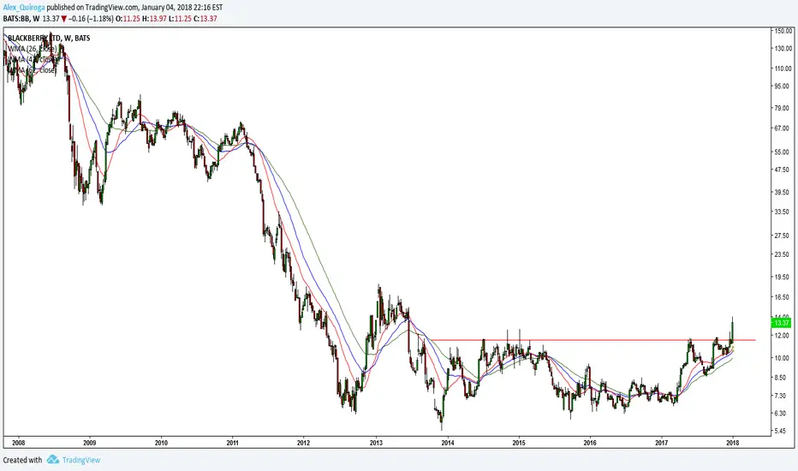Click the 2015 year marker on time axis
798x471 pixels.
pyautogui.click(x=519, y=443)
